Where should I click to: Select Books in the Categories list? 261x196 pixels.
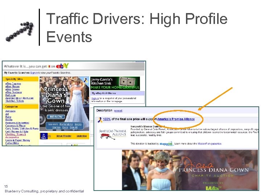point(9,120)
